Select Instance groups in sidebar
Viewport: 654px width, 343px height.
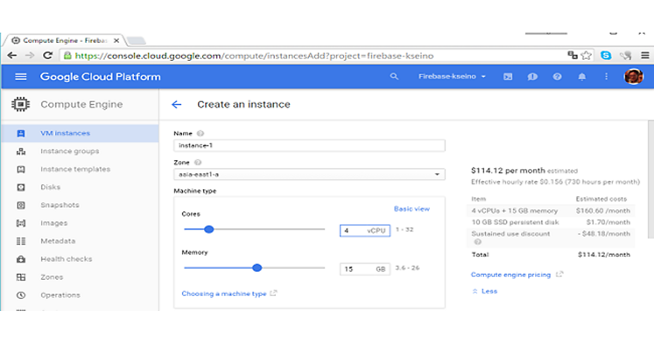69,151
